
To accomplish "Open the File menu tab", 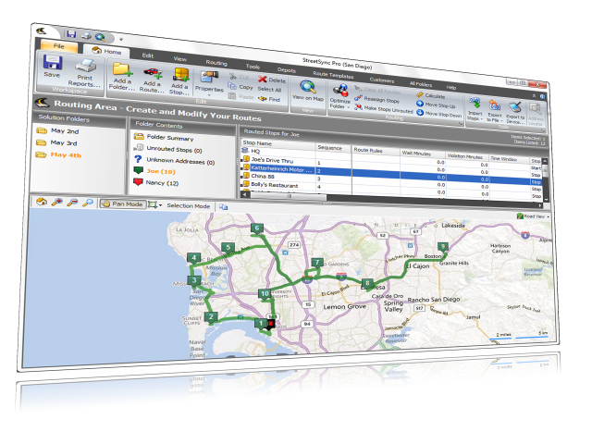I will click(58, 44).
